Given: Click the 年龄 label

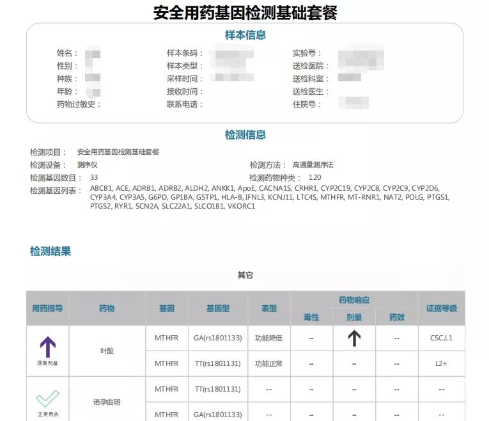Looking at the screenshot, I should 67,91.
